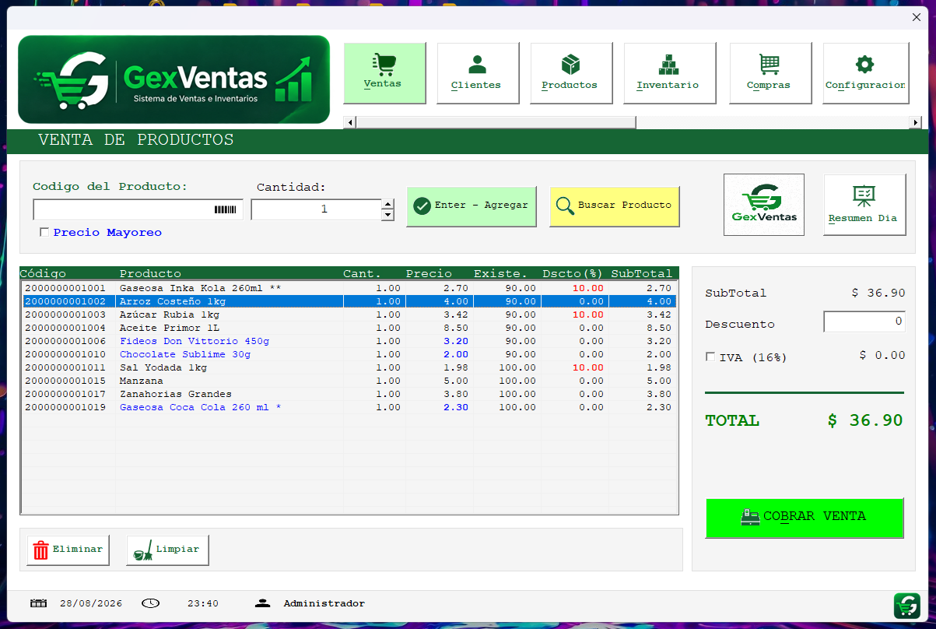Select the Arroz Costeño 1kg row
This screenshot has width=936, height=629.
pos(349,301)
